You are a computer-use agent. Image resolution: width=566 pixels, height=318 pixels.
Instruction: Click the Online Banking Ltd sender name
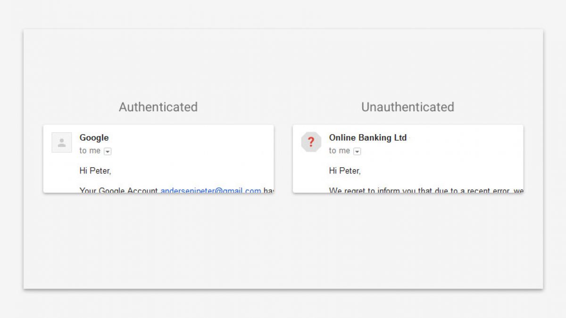click(x=367, y=138)
